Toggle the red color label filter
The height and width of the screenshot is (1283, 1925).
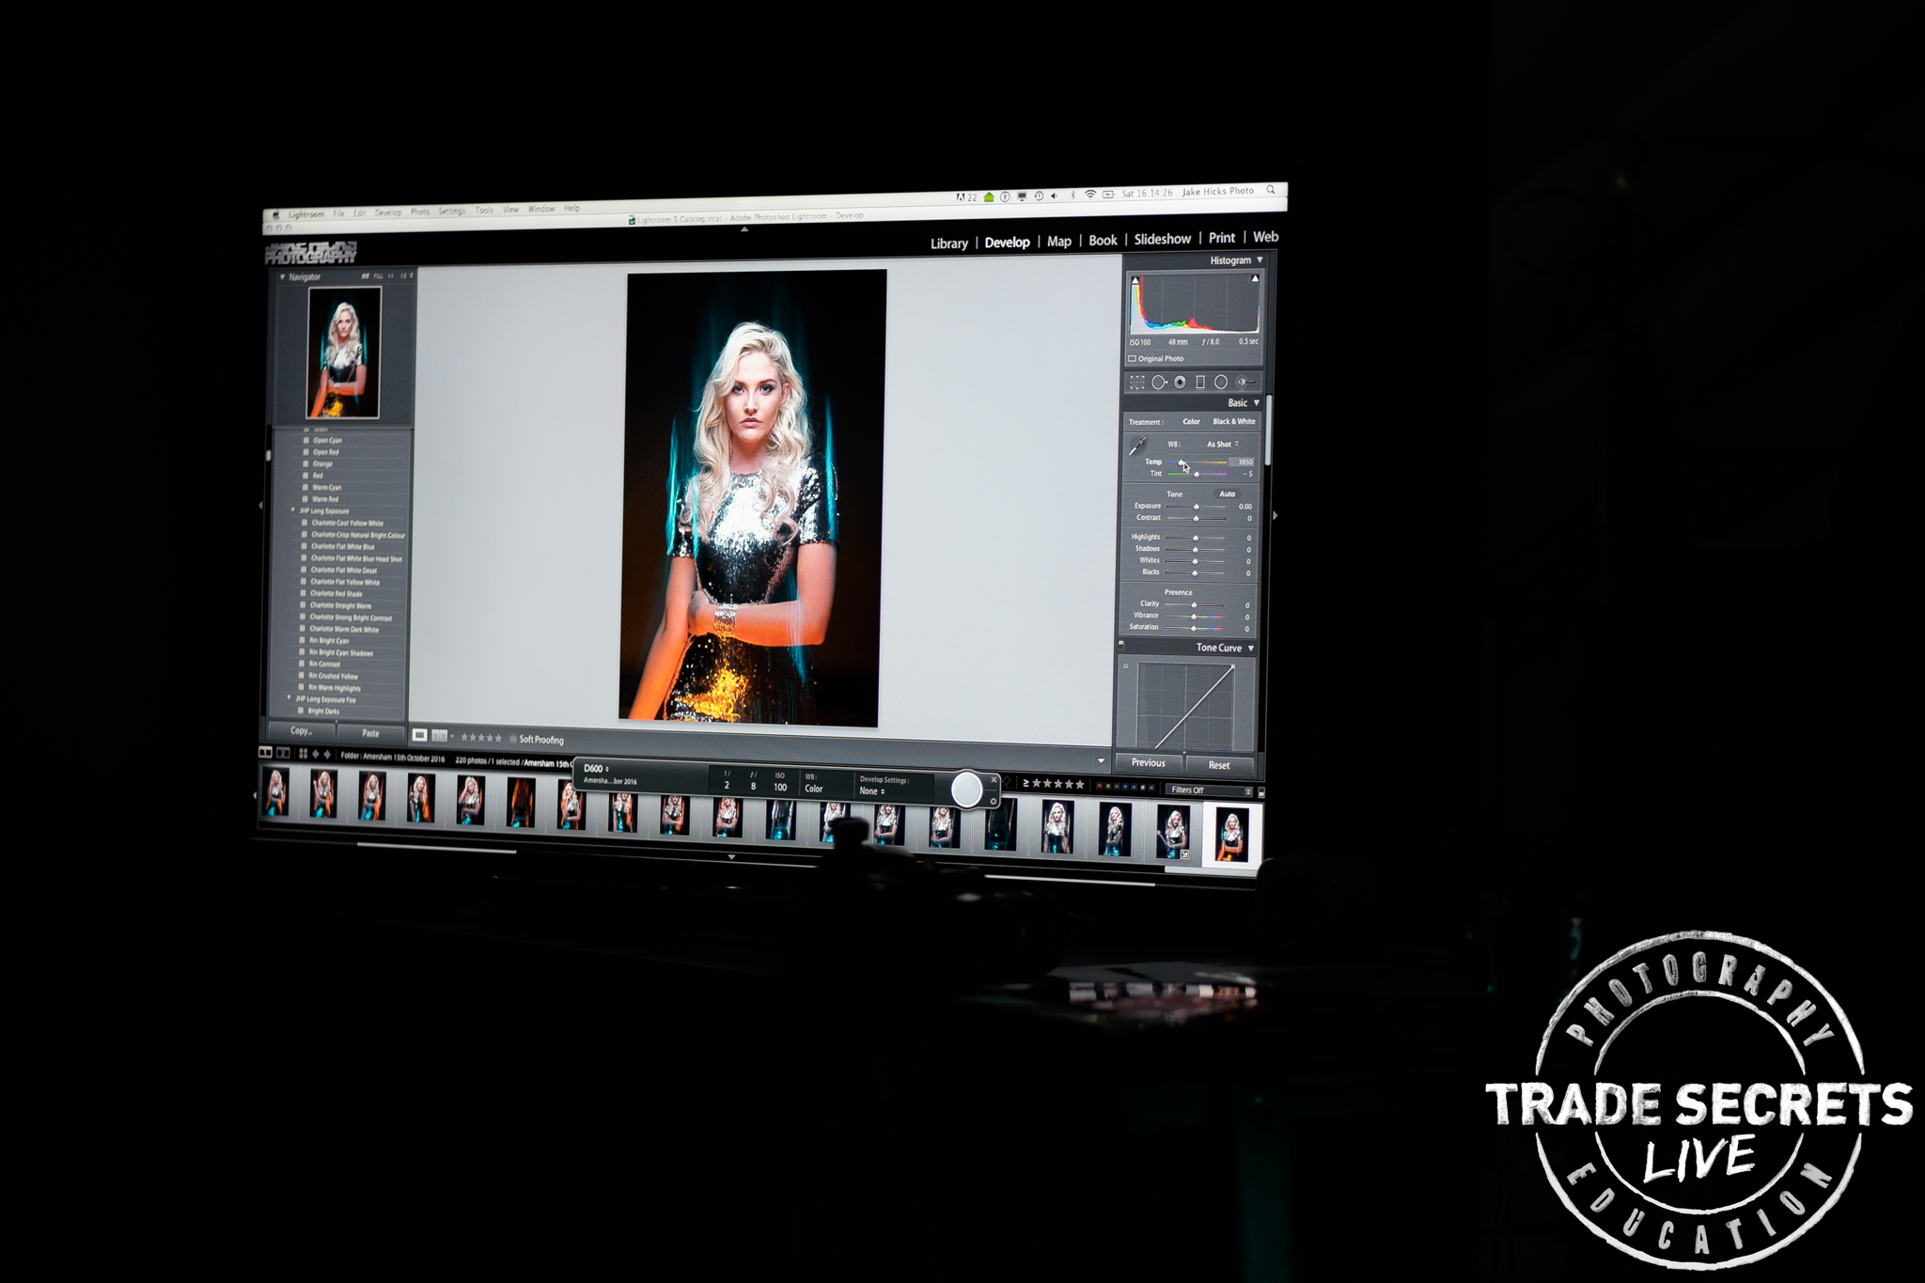(1100, 786)
